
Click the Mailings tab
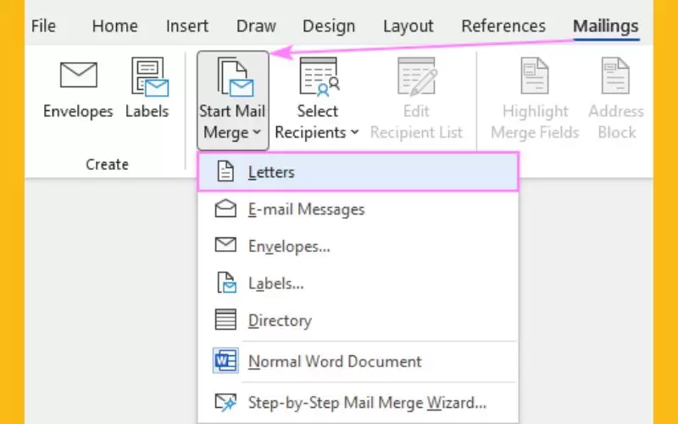coord(606,26)
